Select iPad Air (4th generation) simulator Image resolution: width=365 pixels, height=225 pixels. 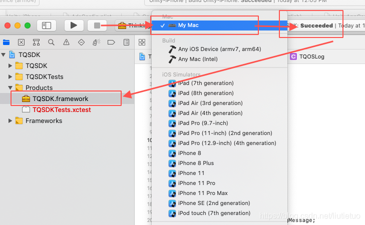pyautogui.click(x=219, y=113)
